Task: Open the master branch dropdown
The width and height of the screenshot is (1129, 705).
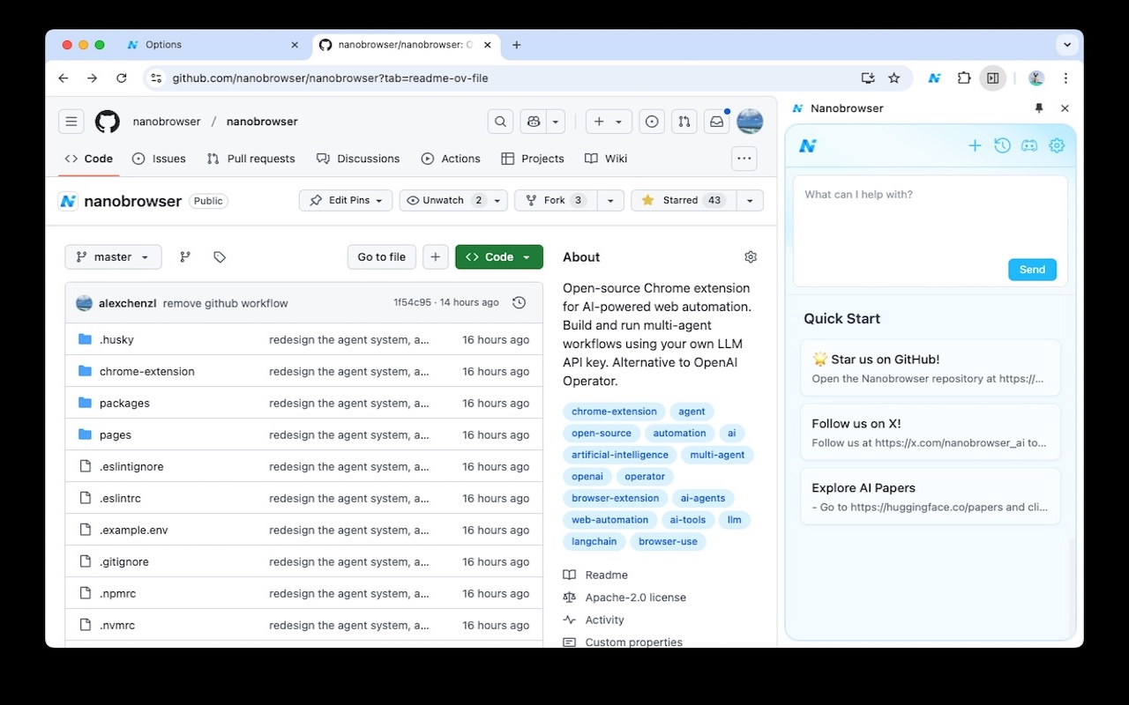Action: click(x=113, y=256)
